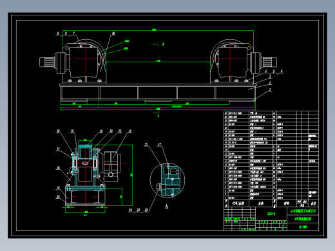Click the left gearbox housing in front view
Screen dimensions: 335x251
[x=84, y=62]
